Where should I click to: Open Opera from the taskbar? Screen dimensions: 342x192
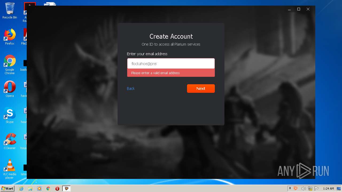pos(57,189)
